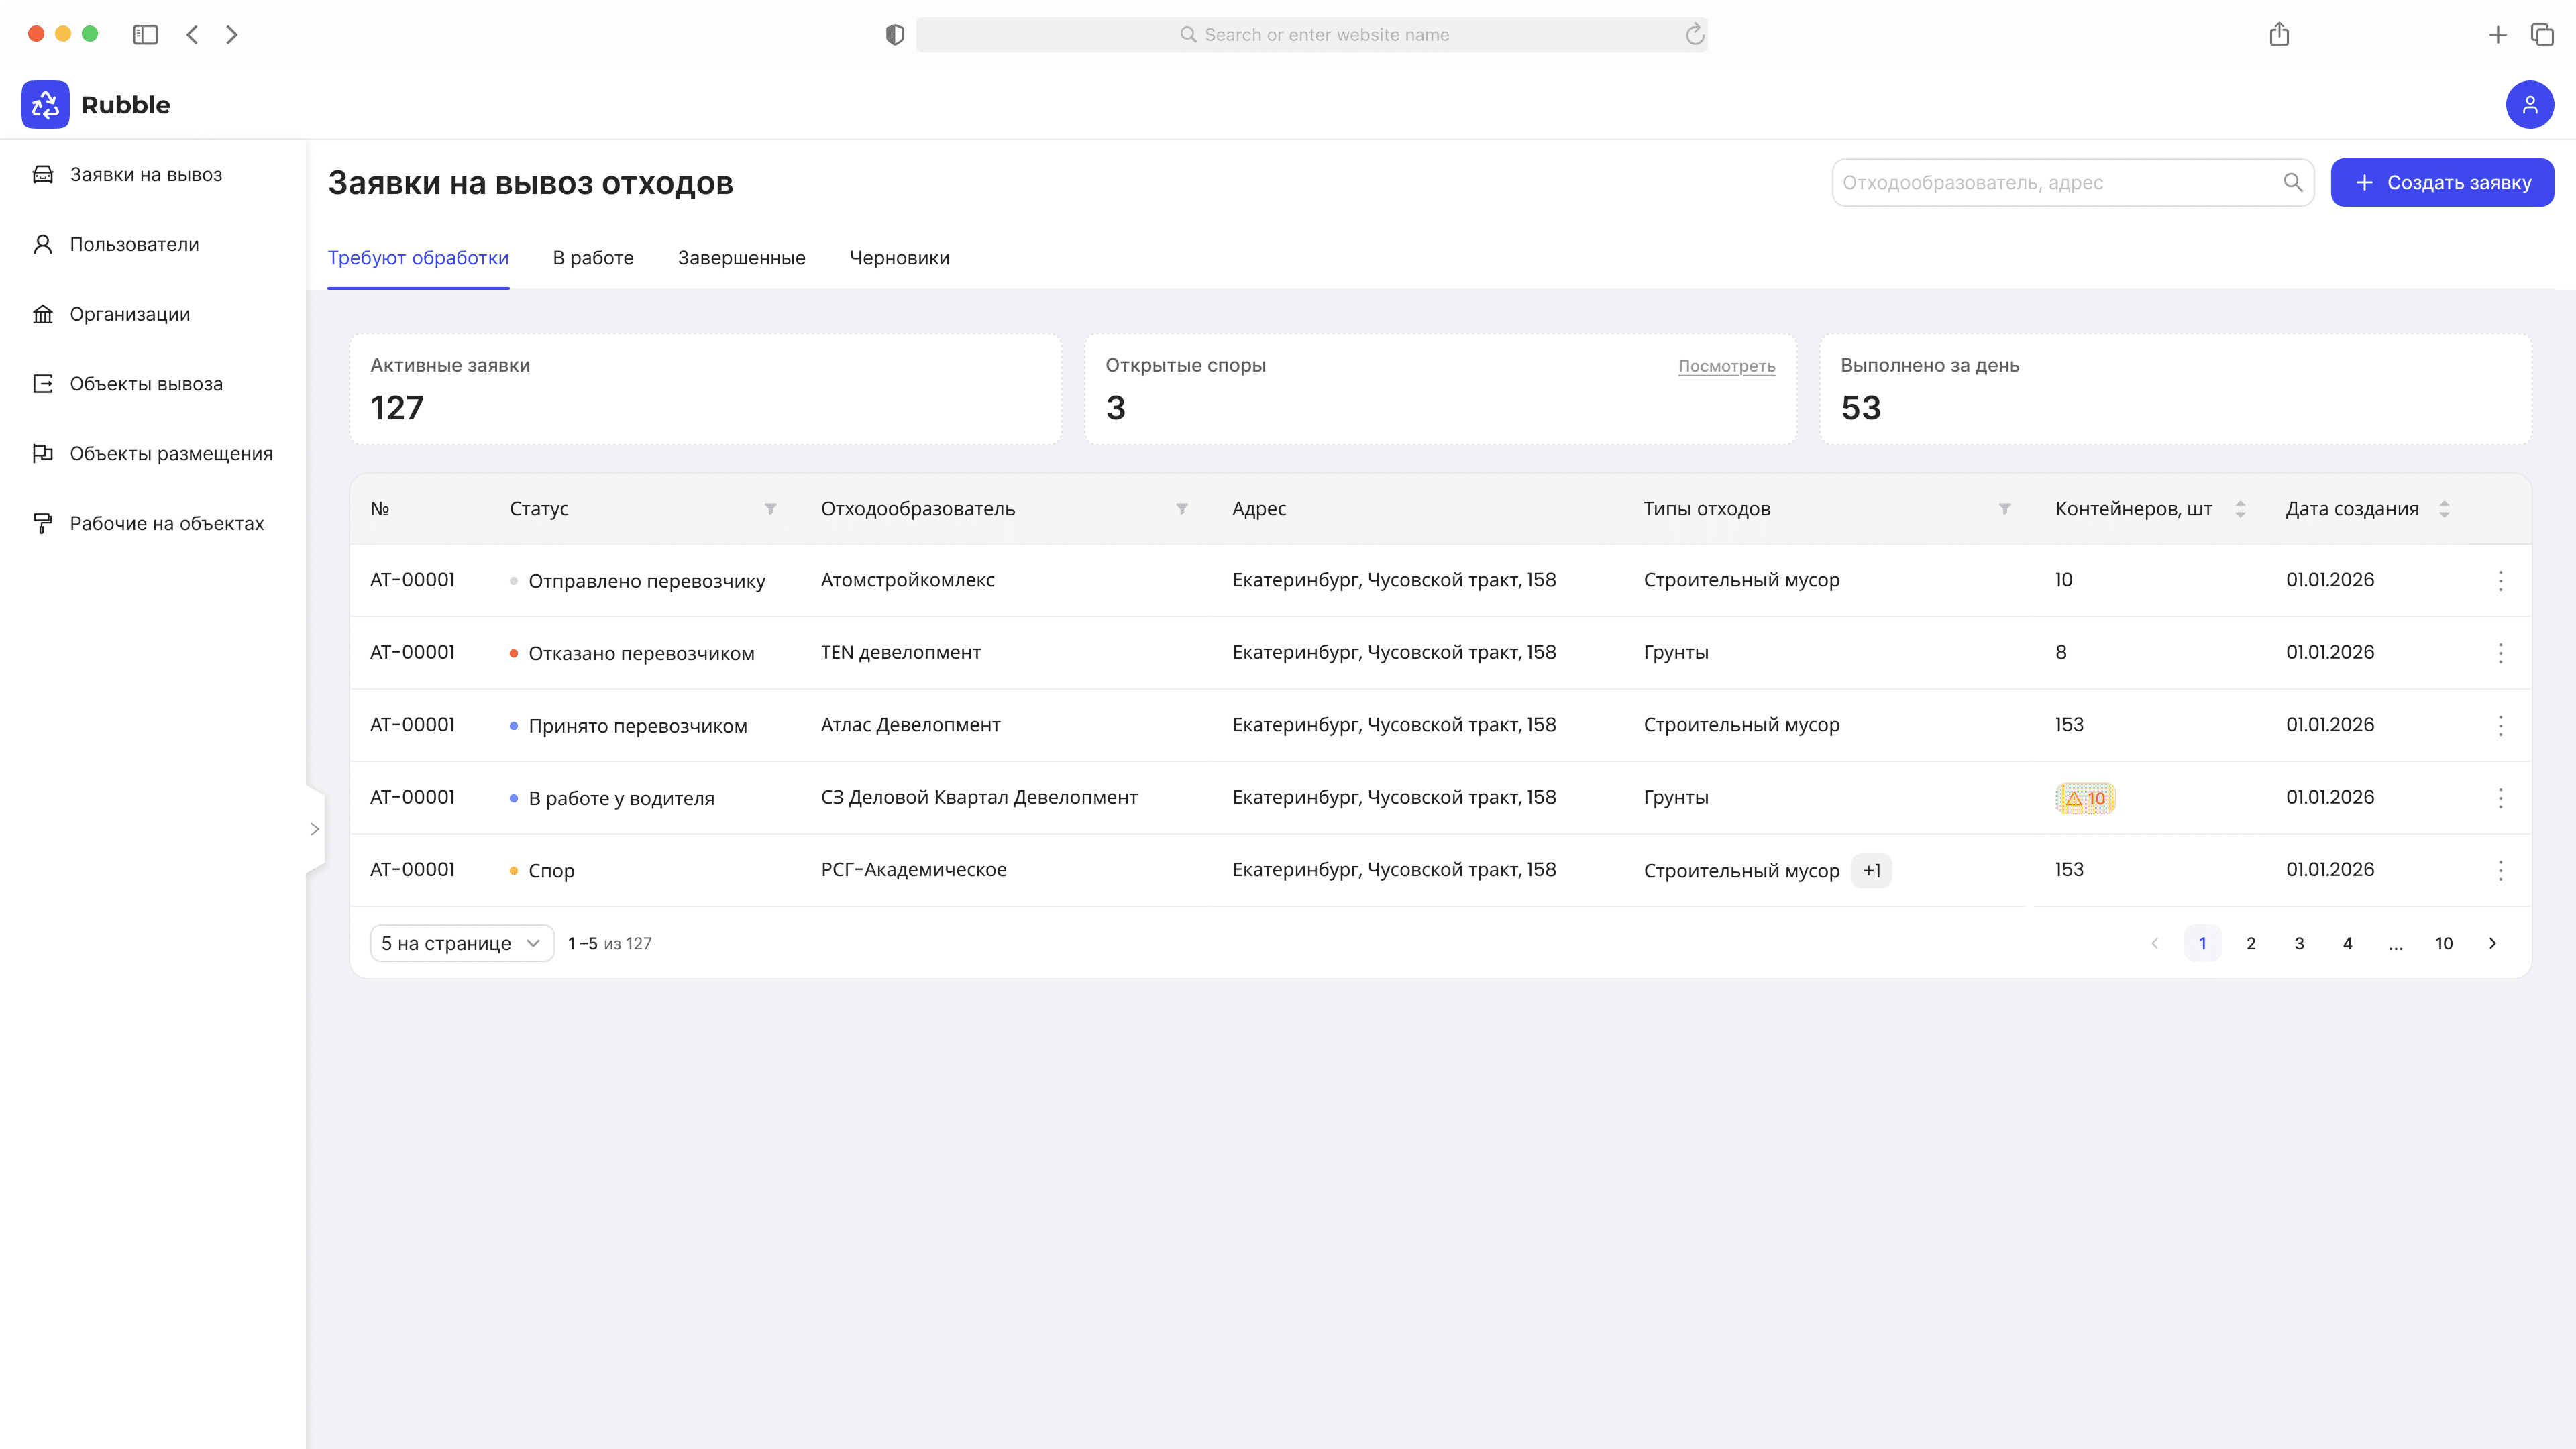2576x1449 pixels.
Task: Go to pagination page 10
Action: pos(2443,943)
